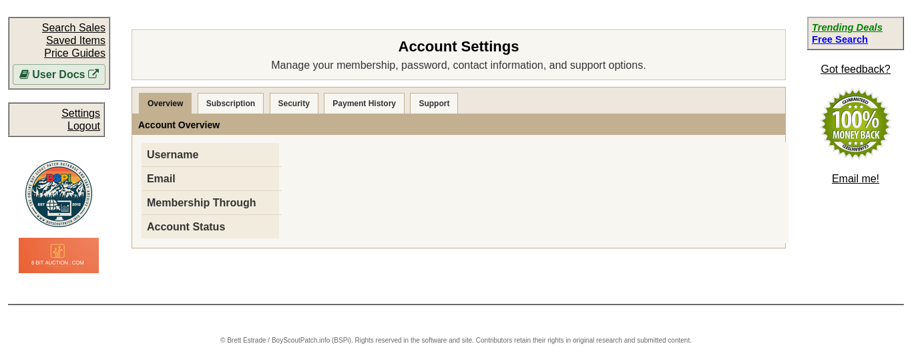Switch to the Overview tab

pos(165,104)
